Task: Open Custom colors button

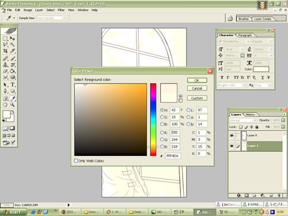Action: (197, 98)
